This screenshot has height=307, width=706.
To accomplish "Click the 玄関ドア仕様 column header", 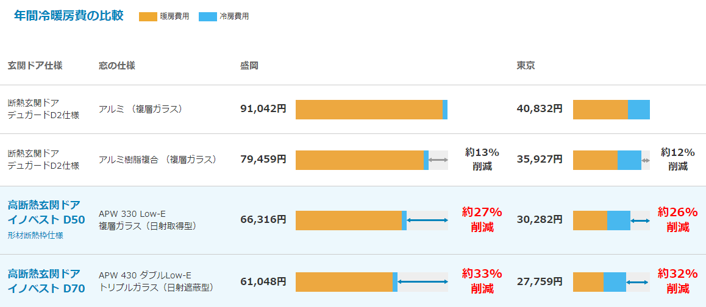I will click(x=35, y=66).
